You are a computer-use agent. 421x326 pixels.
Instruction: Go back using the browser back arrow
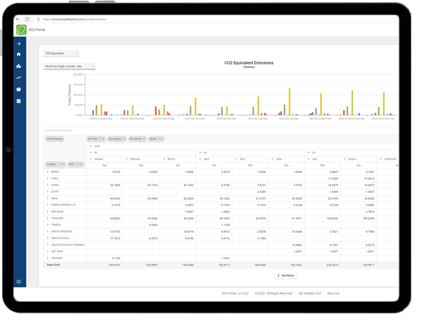pos(18,19)
